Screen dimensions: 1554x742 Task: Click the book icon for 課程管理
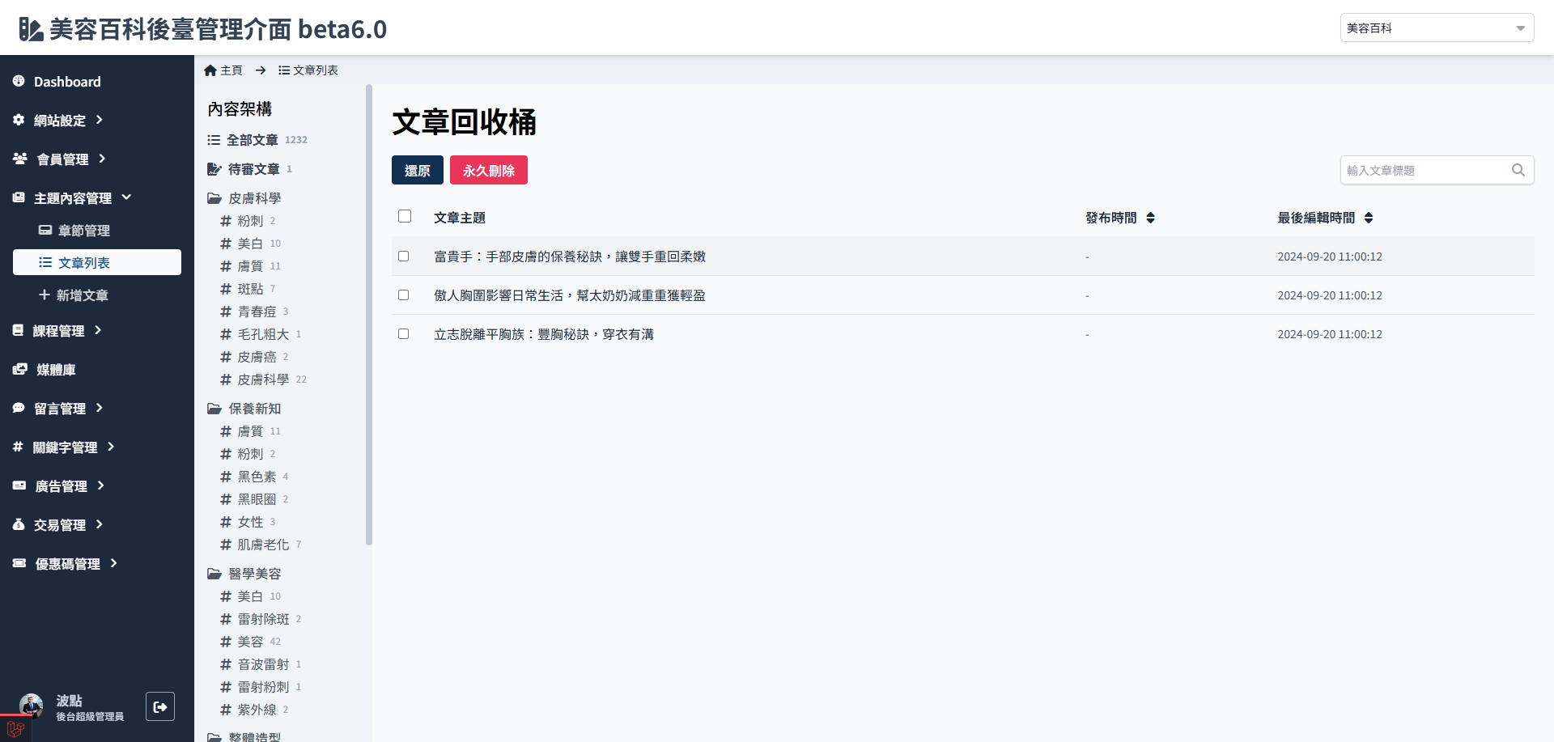coord(18,330)
